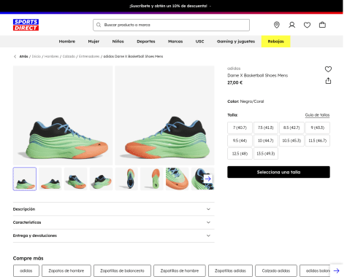Go to Hombres breadcrumb
347x277 pixels.
tap(51, 56)
